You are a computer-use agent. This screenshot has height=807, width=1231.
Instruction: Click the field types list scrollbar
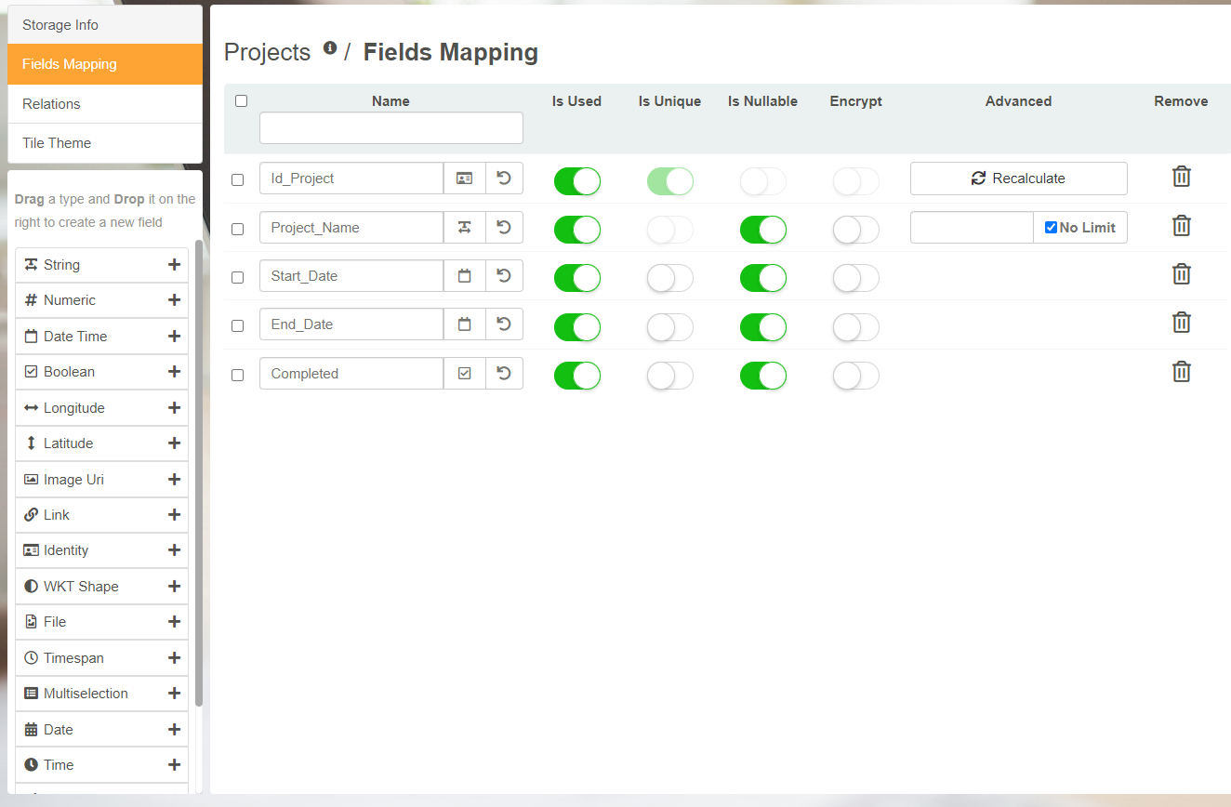198,474
